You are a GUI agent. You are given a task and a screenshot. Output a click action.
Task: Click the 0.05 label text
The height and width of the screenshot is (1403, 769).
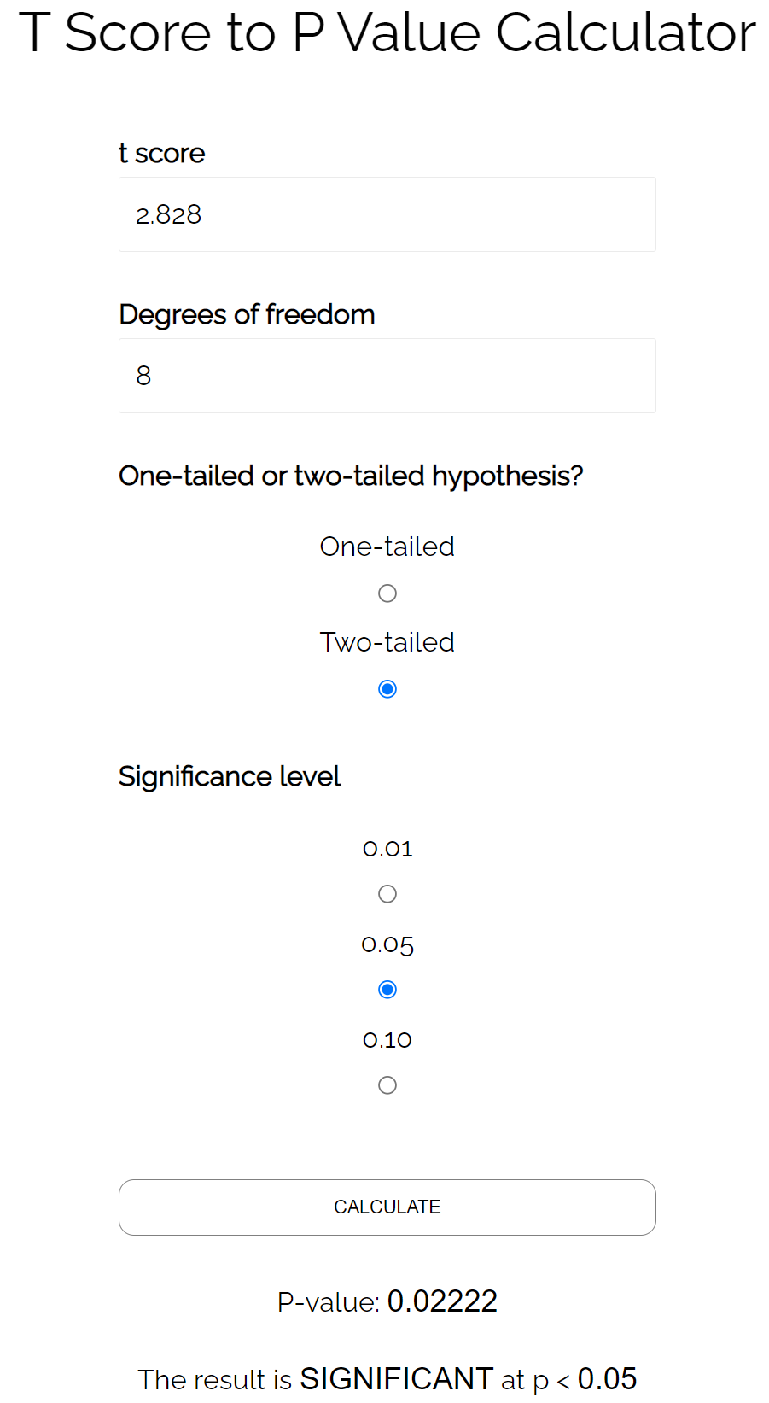(387, 944)
